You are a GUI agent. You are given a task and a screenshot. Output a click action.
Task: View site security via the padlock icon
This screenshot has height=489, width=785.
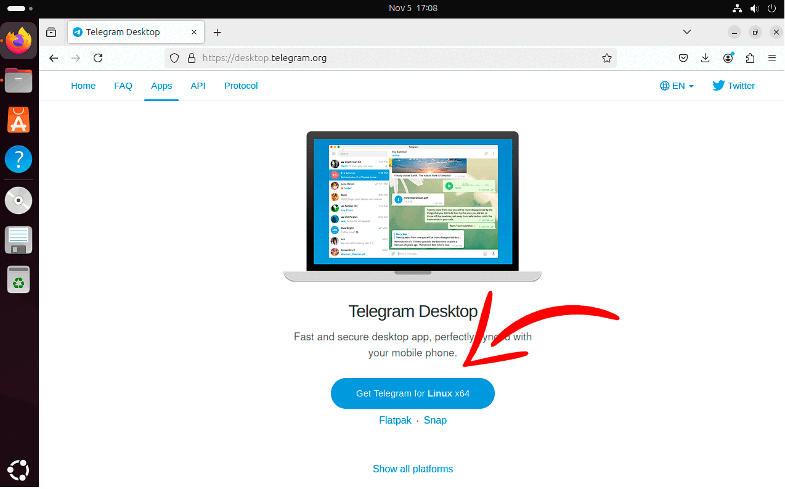(x=192, y=58)
